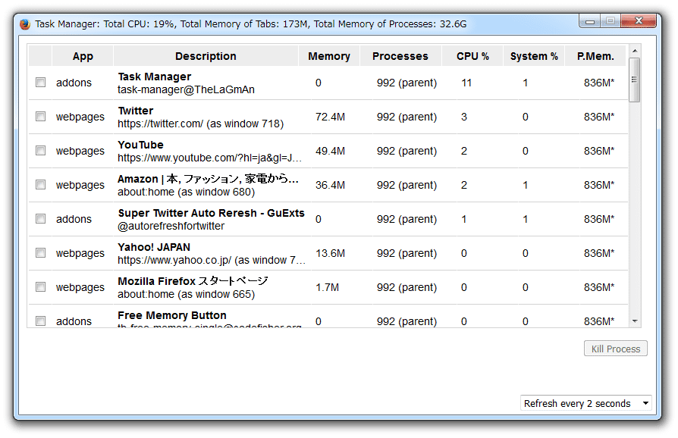
Task: Sort the table by Memory column
Action: (x=329, y=56)
